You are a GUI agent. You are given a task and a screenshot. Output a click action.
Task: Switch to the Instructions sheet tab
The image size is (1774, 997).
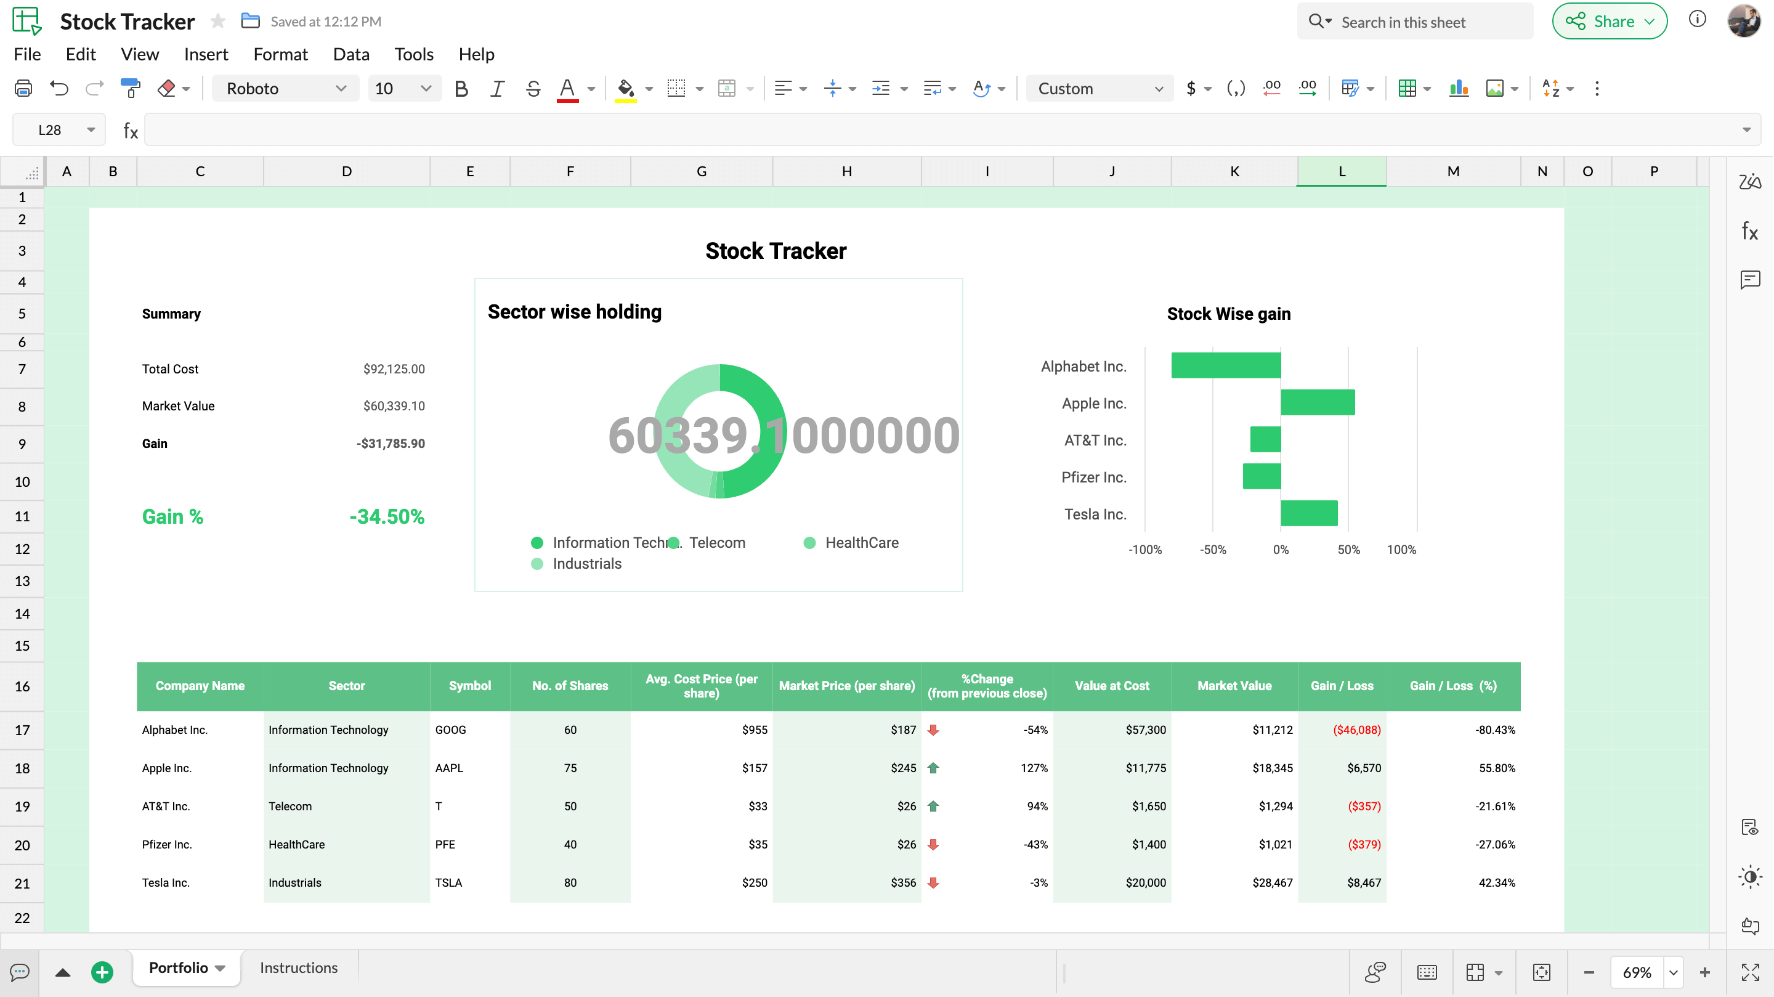(298, 967)
